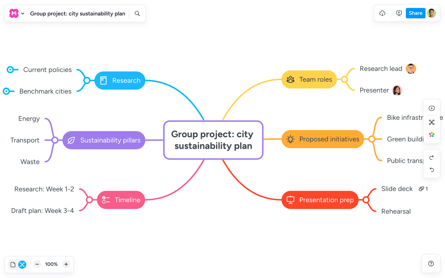Viewport: 445px width, 278px height.
Task: Open the colorful theme style picker
Action: pyautogui.click(x=432, y=135)
